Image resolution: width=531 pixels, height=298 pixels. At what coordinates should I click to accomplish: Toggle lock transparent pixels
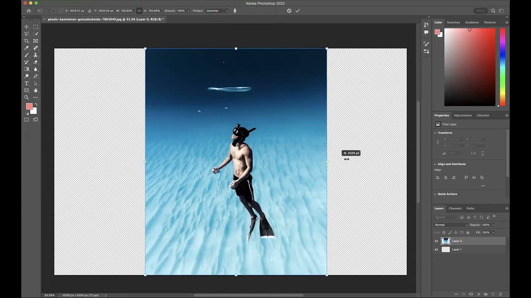444,233
